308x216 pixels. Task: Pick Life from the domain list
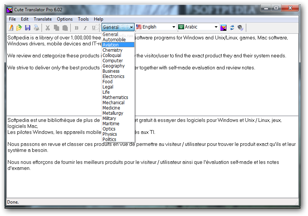118,92
